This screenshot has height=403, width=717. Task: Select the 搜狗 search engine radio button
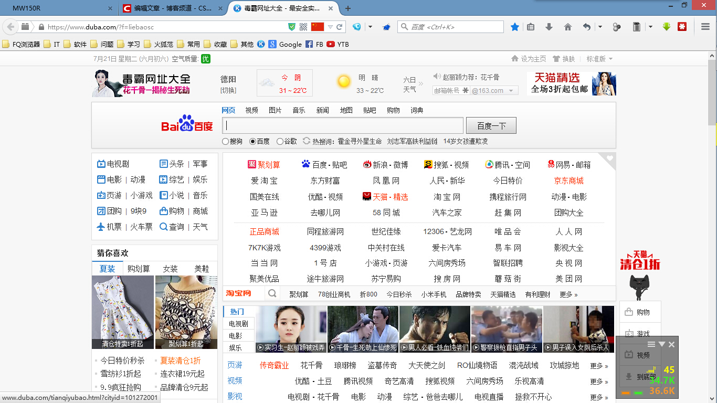tap(226, 141)
